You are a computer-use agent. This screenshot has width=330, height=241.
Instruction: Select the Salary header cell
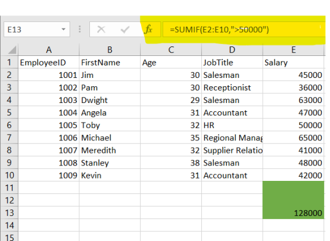pyautogui.click(x=294, y=62)
